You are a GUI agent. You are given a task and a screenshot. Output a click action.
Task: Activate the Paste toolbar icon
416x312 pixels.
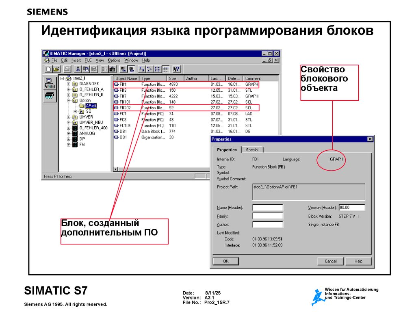tap(93, 69)
